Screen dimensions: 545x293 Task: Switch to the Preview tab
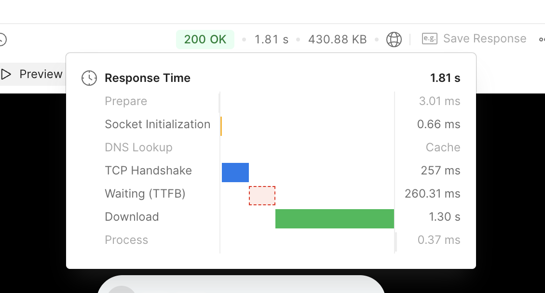(41, 74)
